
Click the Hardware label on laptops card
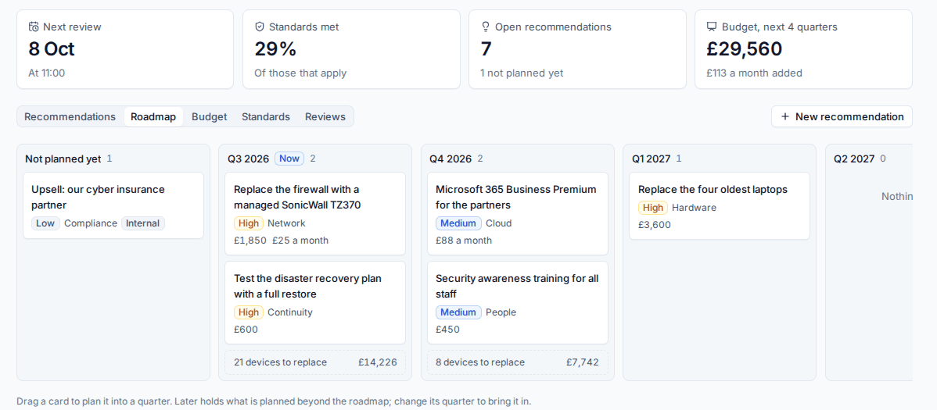click(x=694, y=208)
